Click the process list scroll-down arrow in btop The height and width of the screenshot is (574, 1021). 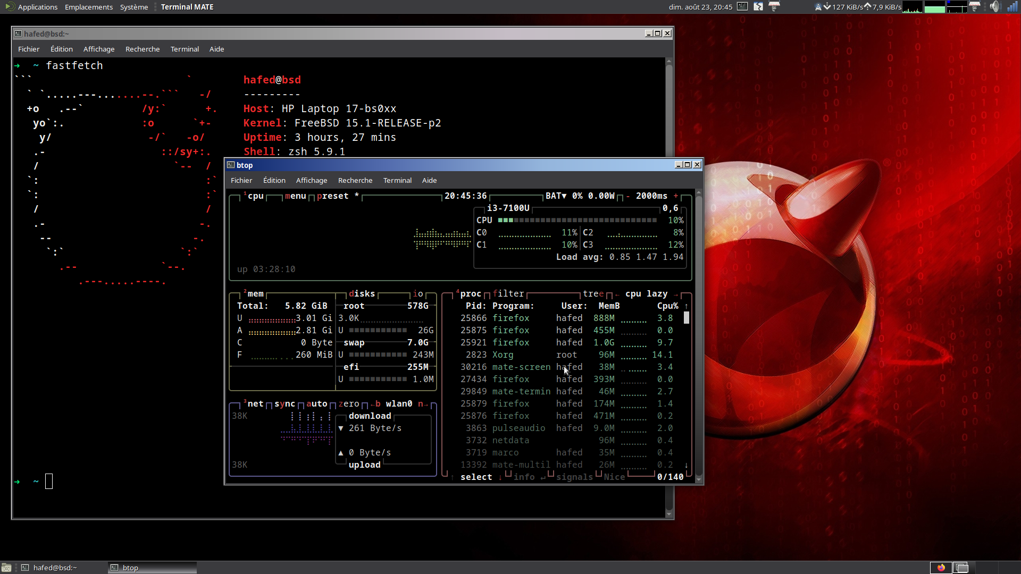pos(687,465)
